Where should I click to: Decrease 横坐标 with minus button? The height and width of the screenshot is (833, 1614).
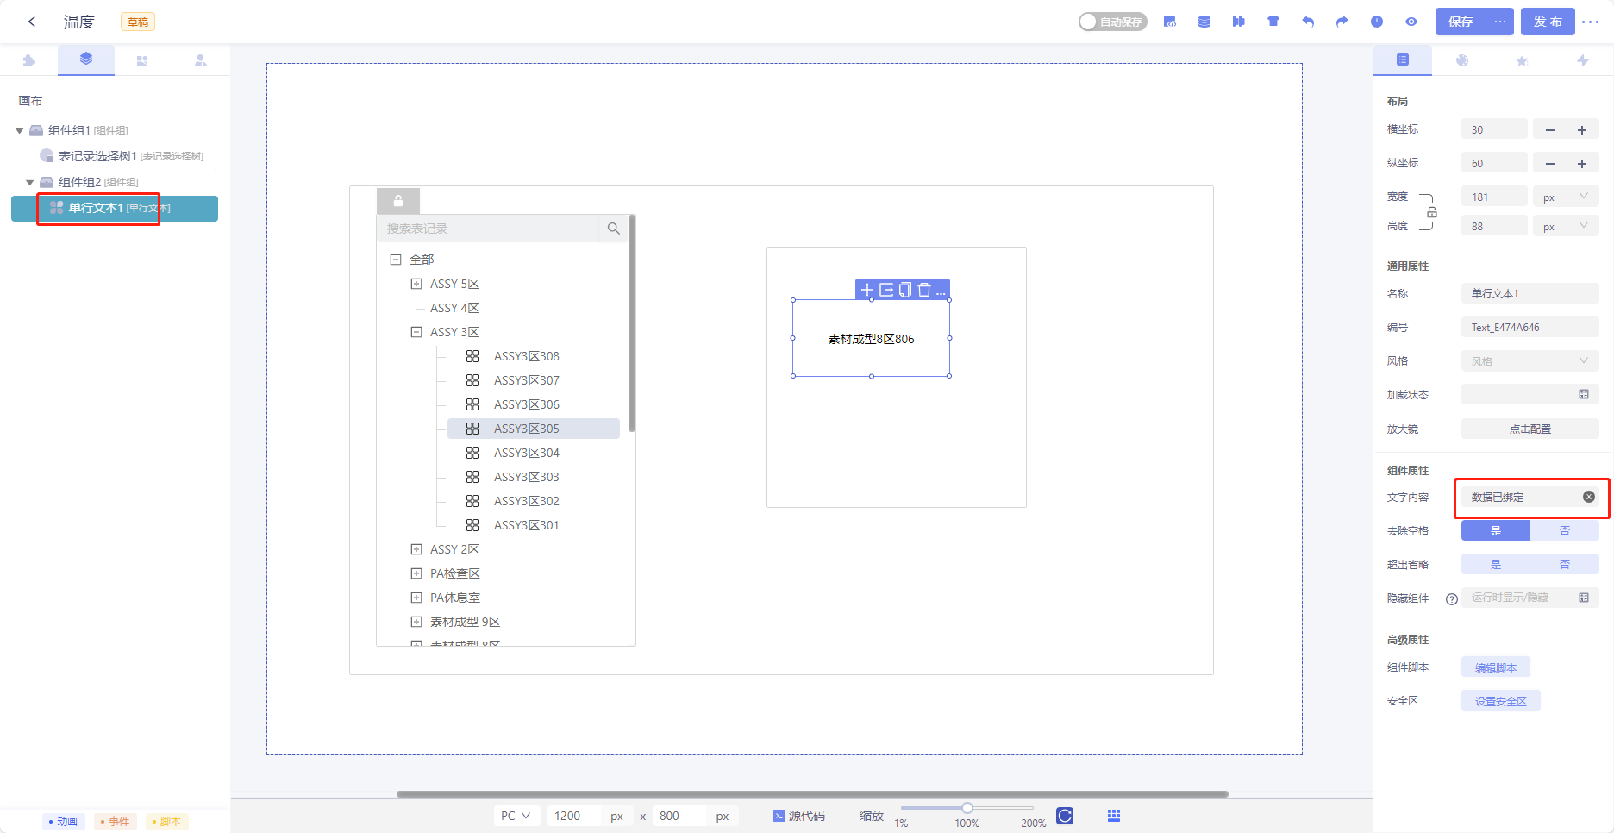pyautogui.click(x=1550, y=130)
